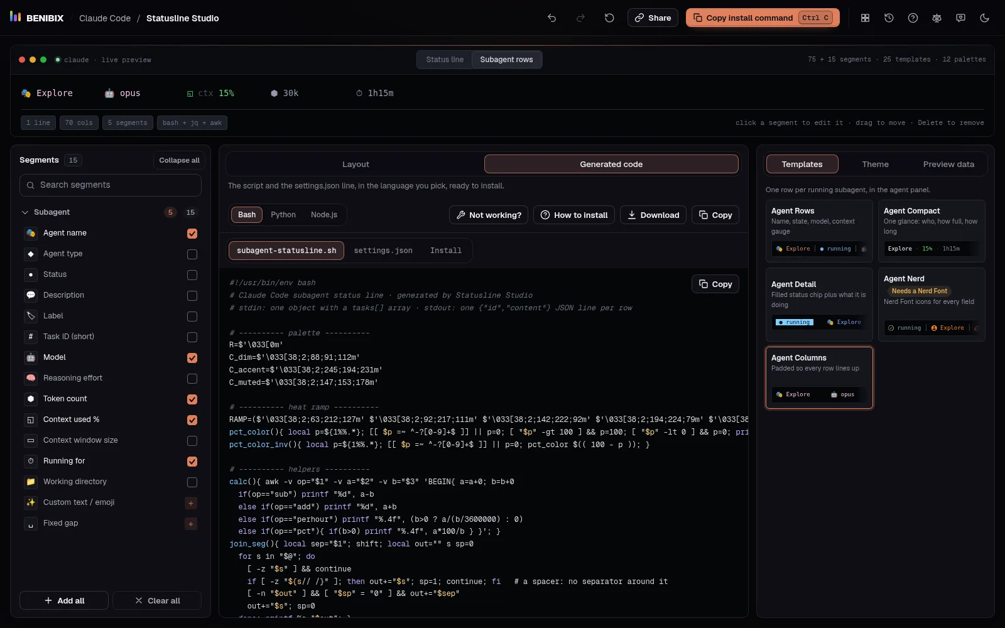The width and height of the screenshot is (1005, 628).
Task: Enable the Reasoning effort checkbox
Action: pyautogui.click(x=192, y=379)
